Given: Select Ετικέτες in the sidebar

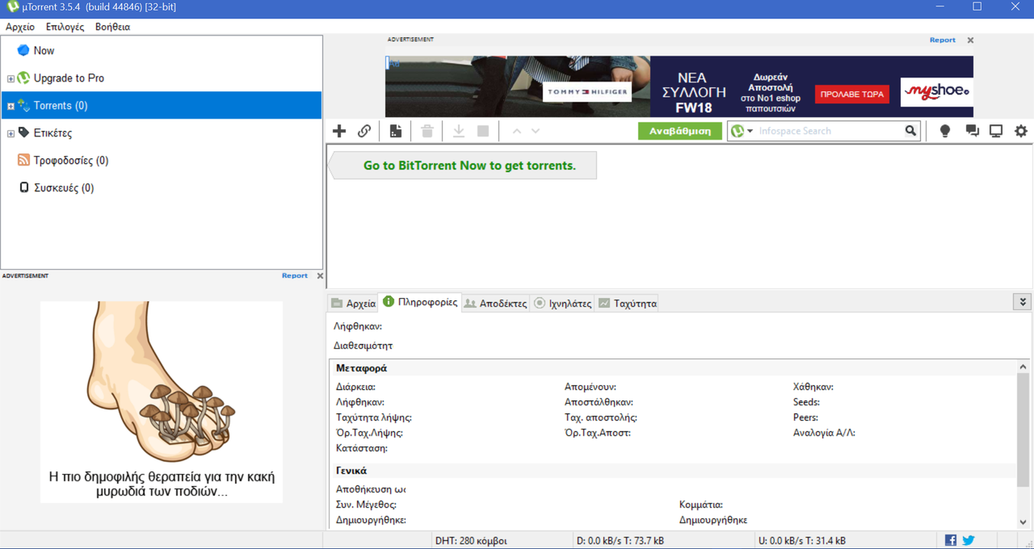Looking at the screenshot, I should point(162,133).
